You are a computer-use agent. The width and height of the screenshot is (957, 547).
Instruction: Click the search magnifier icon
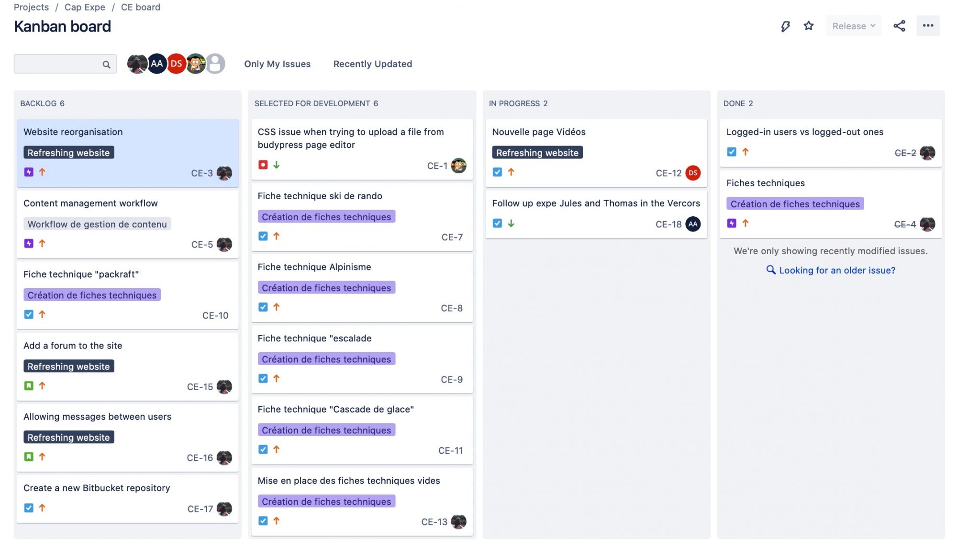click(x=106, y=64)
